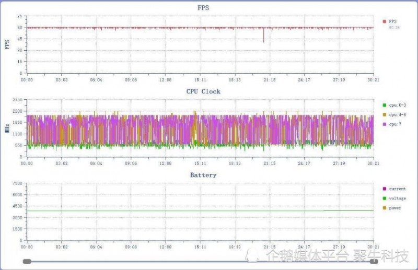
Task: Click the voltage legend text label
Action: tap(397, 198)
